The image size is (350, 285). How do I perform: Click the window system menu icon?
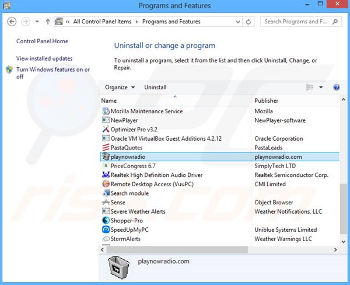(x=6, y=5)
